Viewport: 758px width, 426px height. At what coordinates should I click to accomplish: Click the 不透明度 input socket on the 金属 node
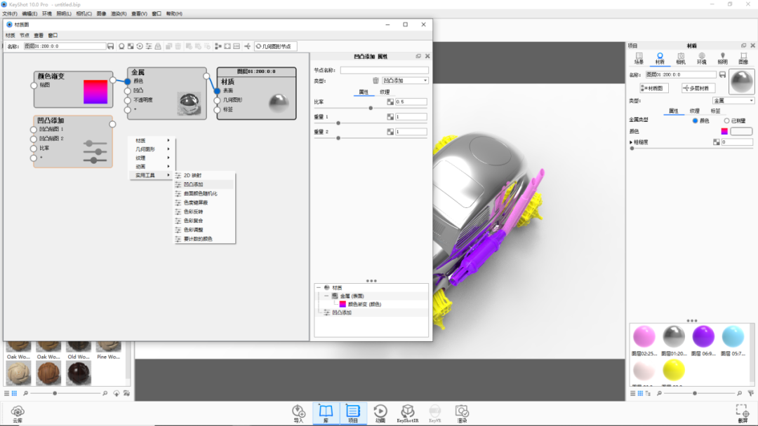click(128, 100)
